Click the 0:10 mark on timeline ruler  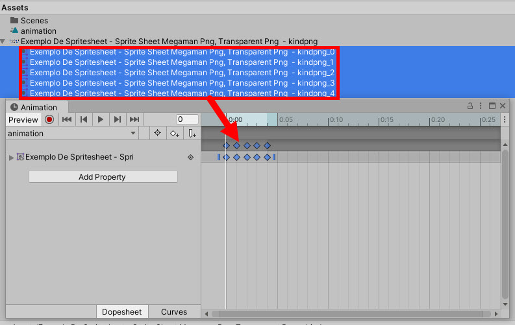click(x=336, y=120)
